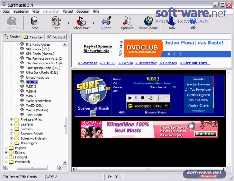Switch to the Favoriten tab
234x181 pixels.
click(x=34, y=37)
